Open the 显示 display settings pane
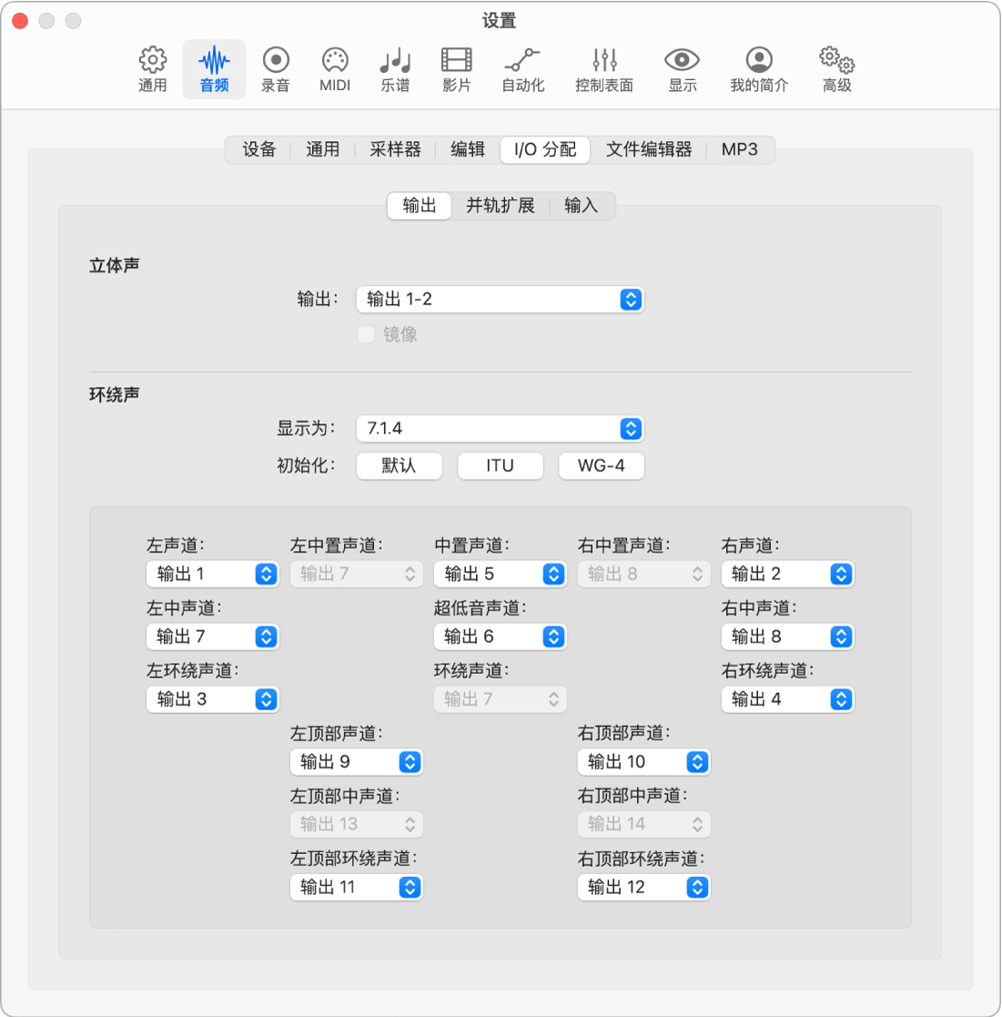 coord(682,69)
